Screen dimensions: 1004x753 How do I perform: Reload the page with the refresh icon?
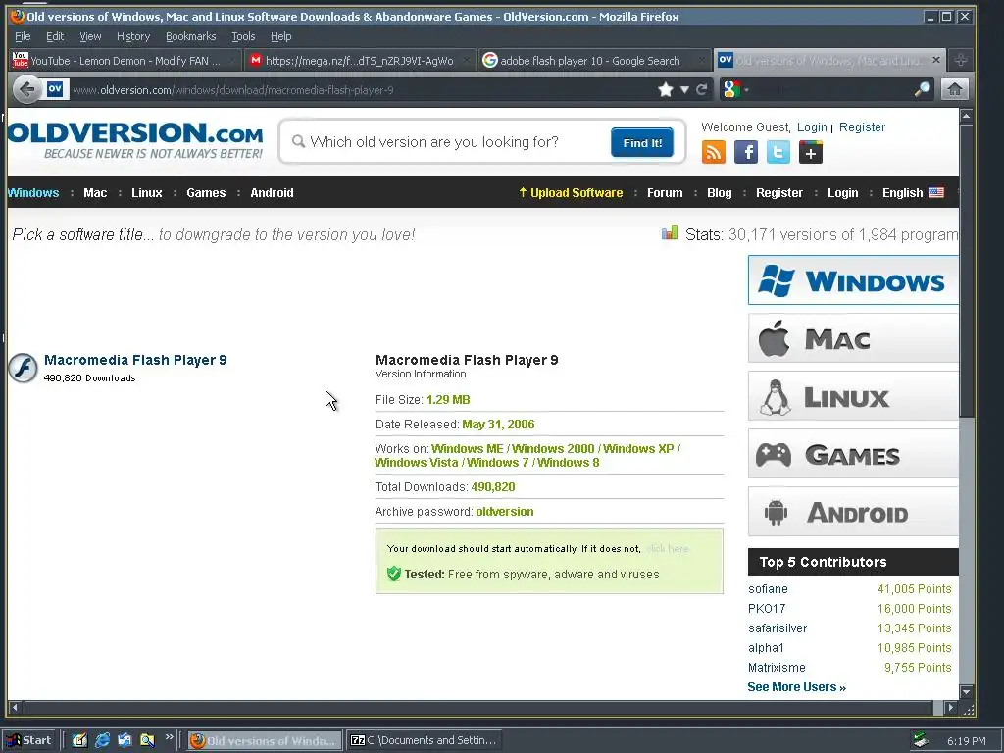tap(702, 89)
